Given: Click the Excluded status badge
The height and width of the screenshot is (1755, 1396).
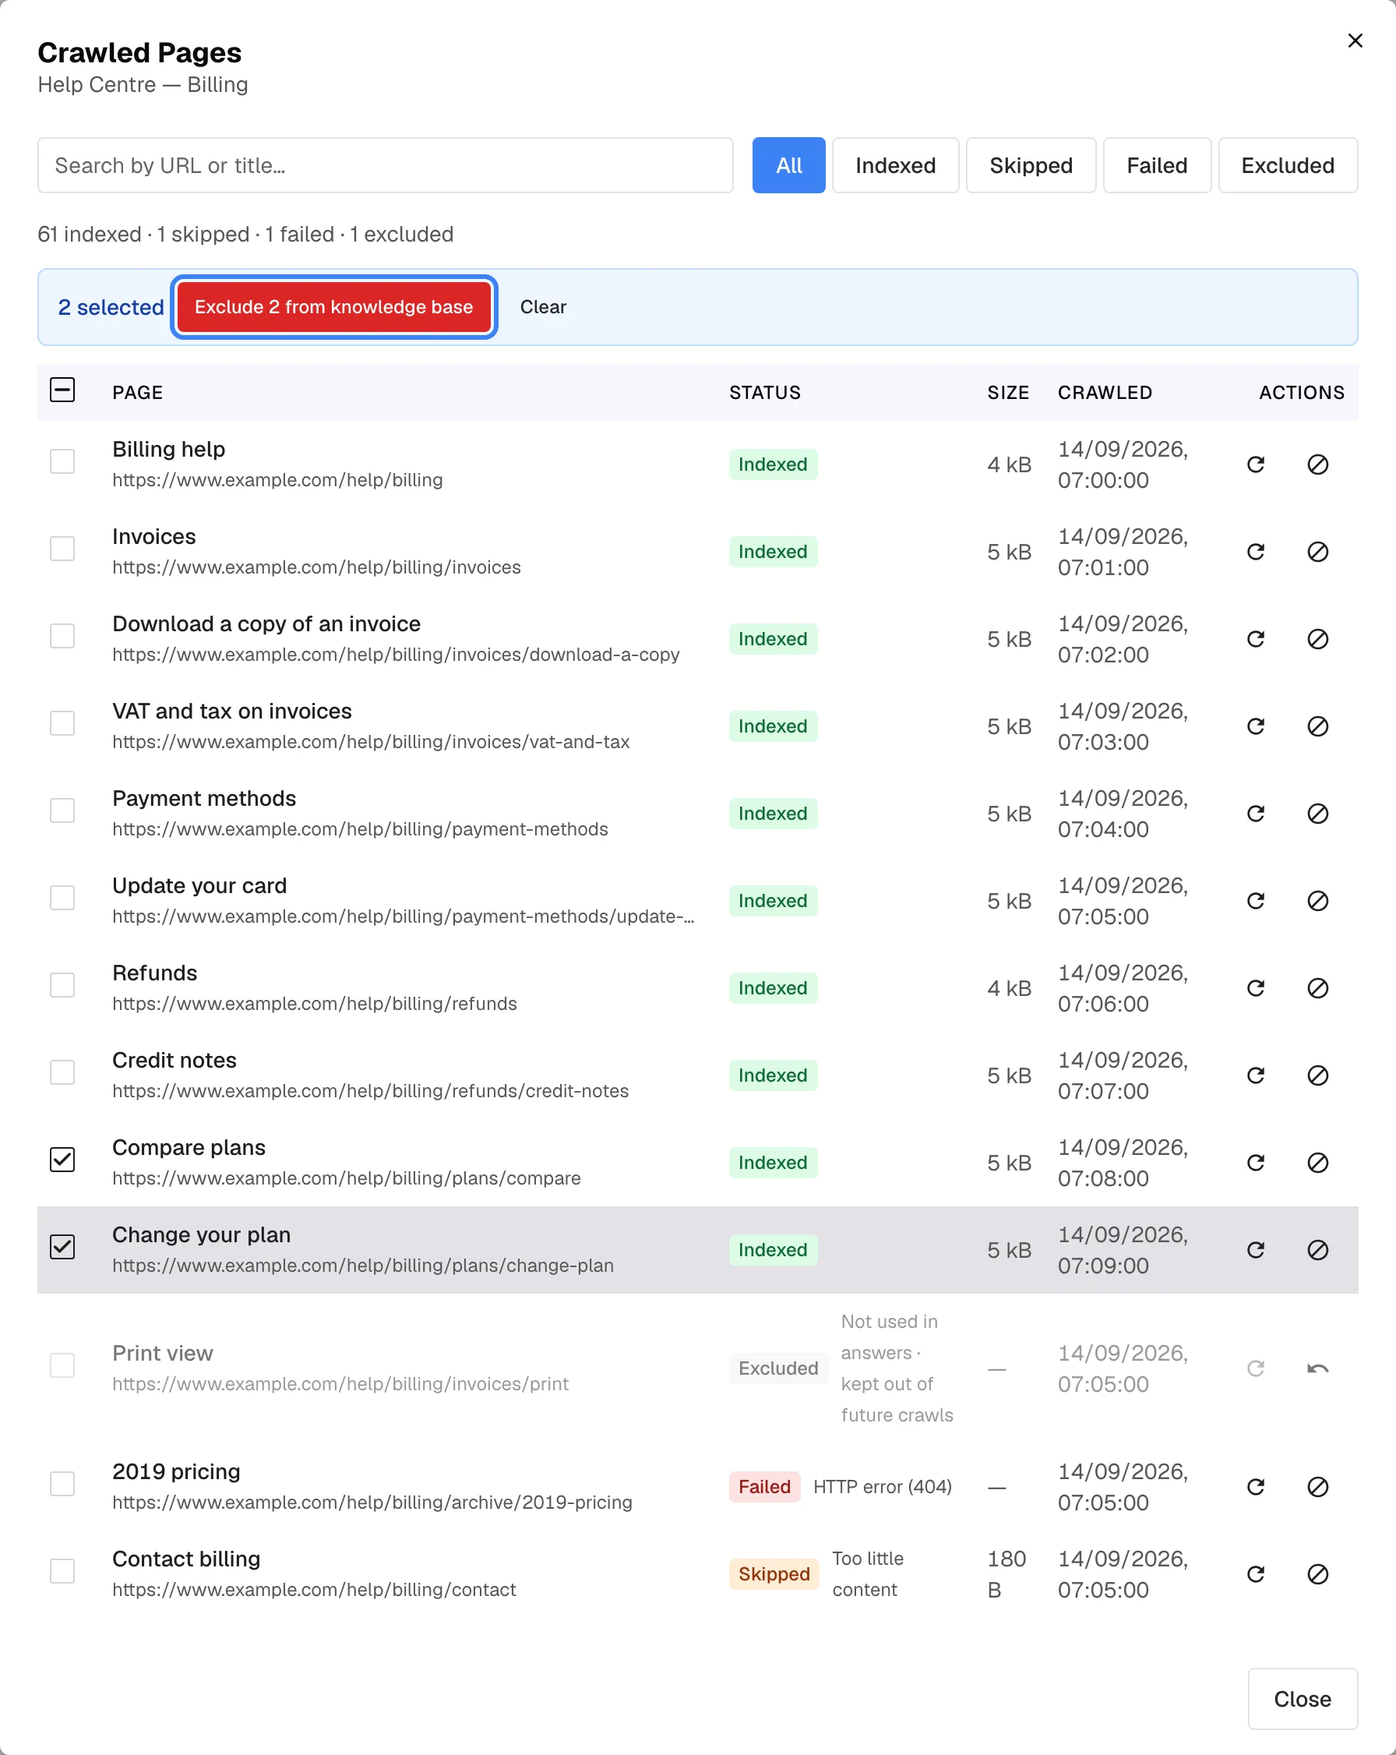Looking at the screenshot, I should 777,1368.
